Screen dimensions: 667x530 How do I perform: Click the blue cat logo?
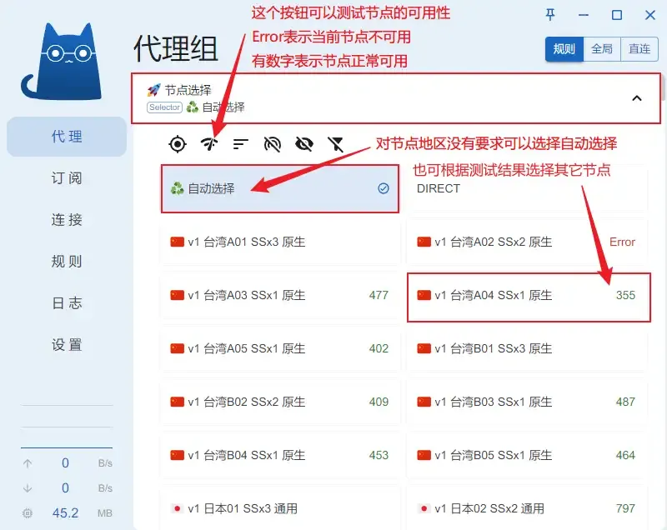pyautogui.click(x=63, y=60)
